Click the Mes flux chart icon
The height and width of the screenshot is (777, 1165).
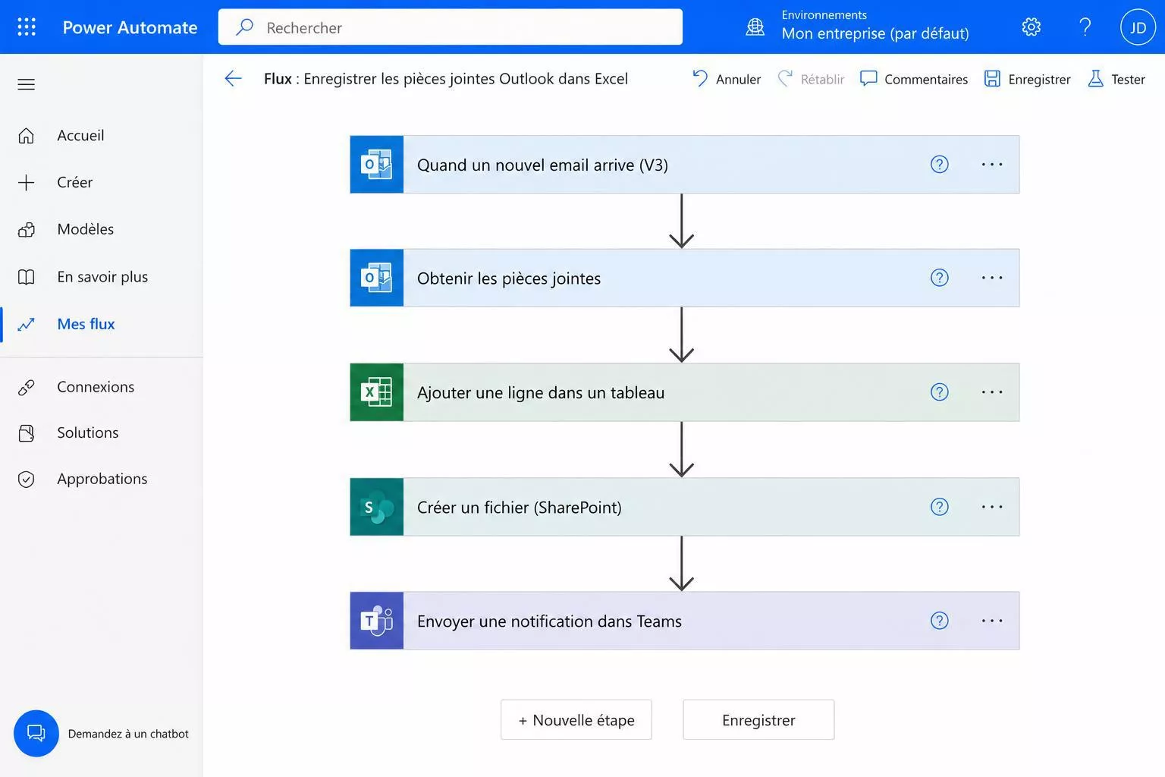pyautogui.click(x=27, y=324)
